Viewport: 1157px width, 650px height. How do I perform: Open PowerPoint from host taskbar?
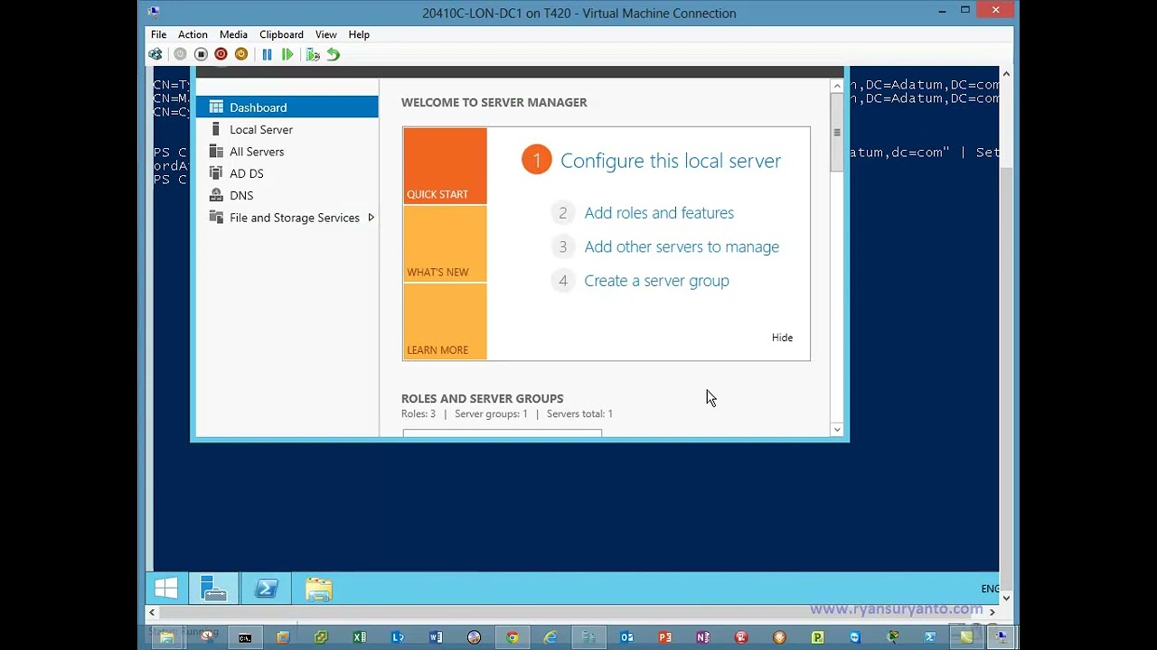(x=665, y=637)
